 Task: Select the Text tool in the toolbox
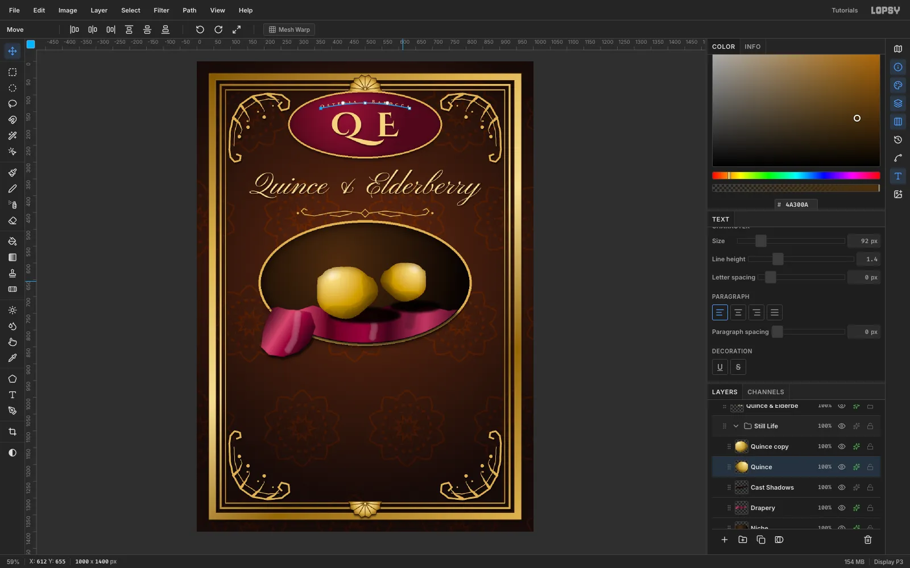tap(13, 395)
